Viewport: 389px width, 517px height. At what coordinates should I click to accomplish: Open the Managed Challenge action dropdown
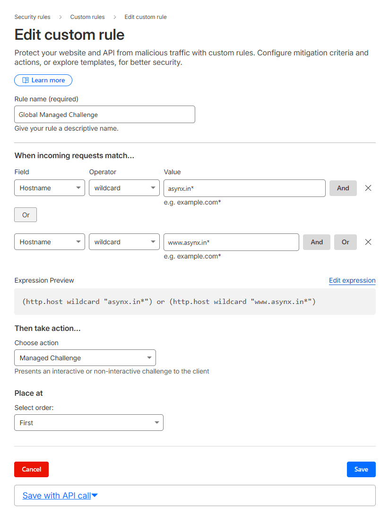(x=85, y=357)
